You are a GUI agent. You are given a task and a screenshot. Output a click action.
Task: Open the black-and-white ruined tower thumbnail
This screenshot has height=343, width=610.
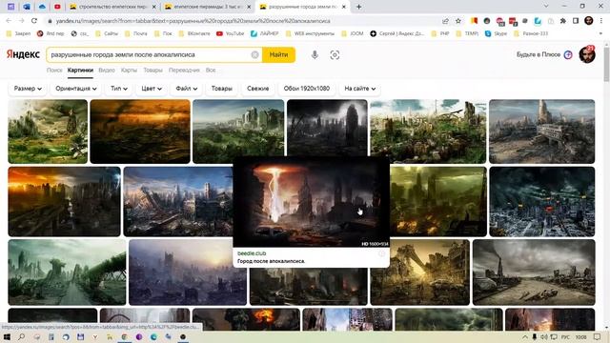327,129
